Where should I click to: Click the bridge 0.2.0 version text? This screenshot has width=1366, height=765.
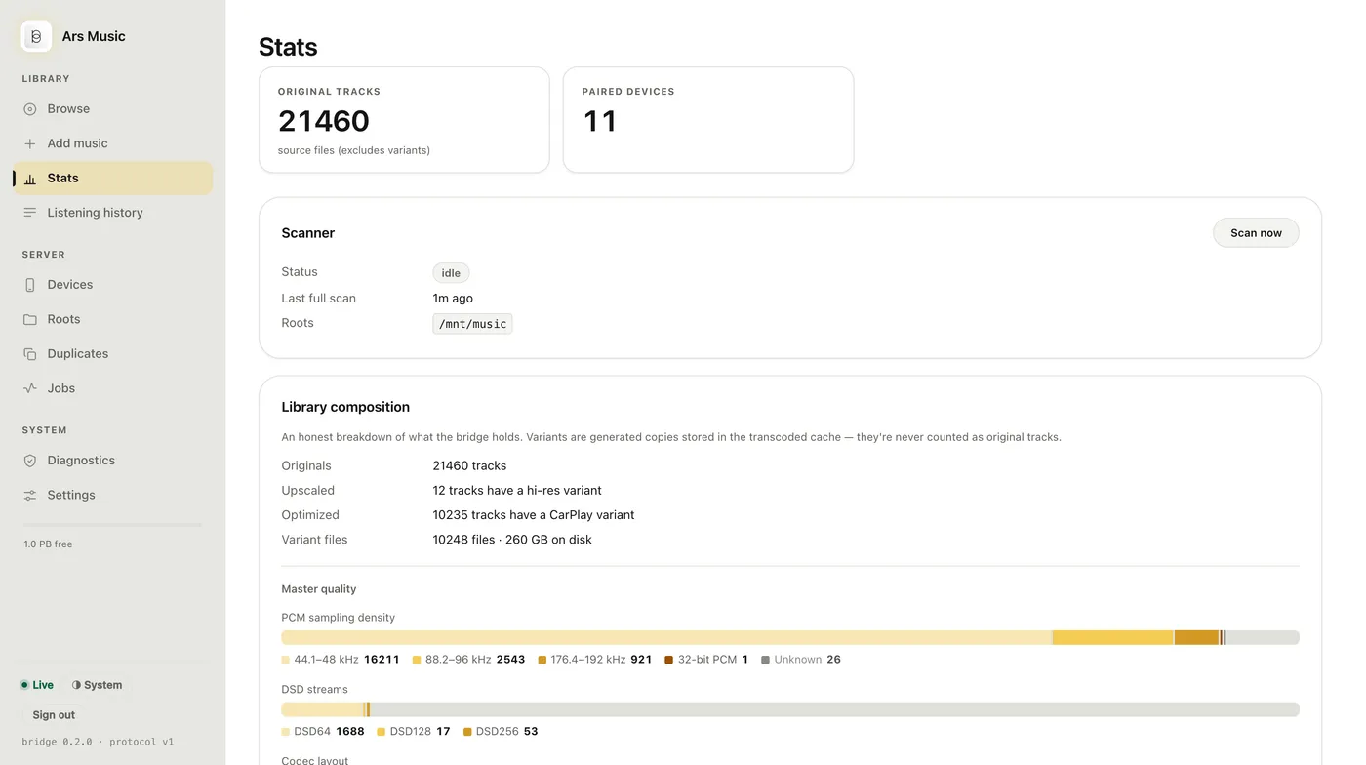click(x=98, y=742)
